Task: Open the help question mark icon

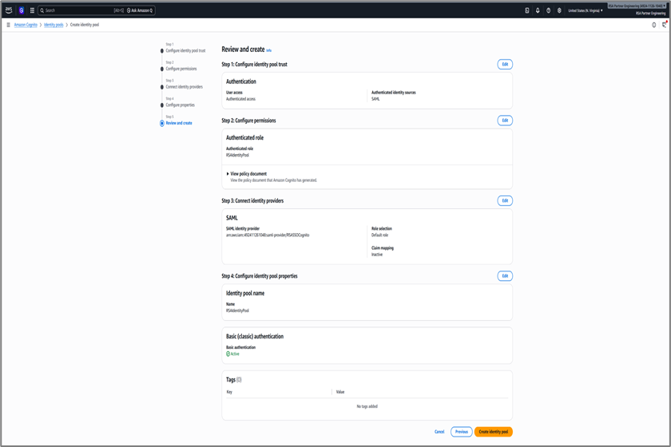Action: pos(548,10)
